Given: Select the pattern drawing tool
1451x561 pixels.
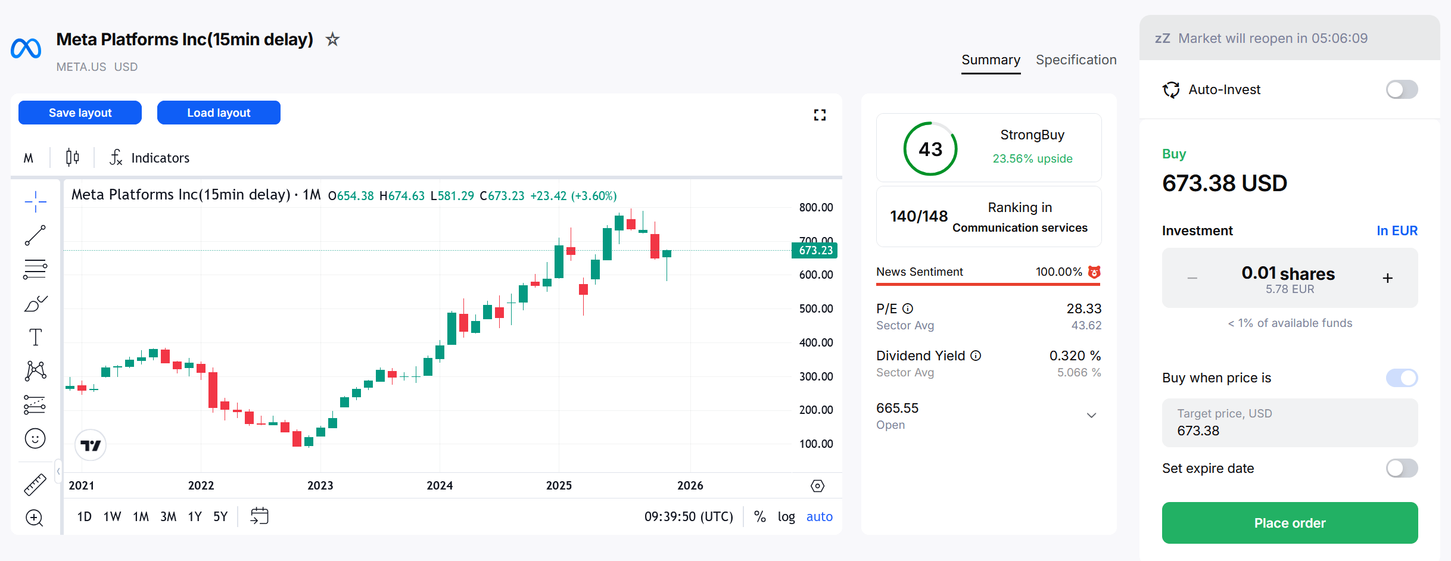Looking at the screenshot, I should (x=35, y=370).
